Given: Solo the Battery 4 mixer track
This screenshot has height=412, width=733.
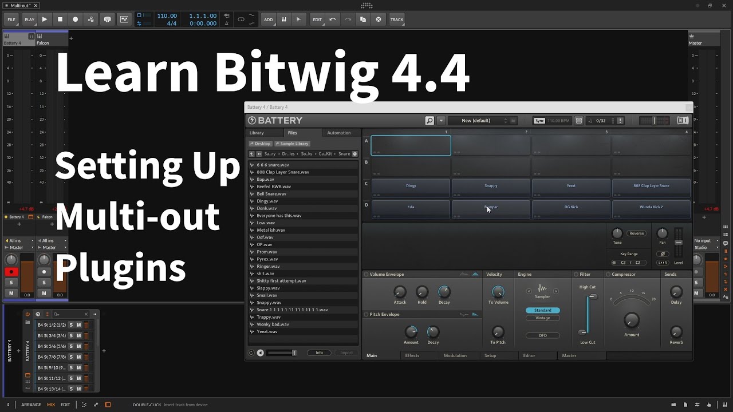Looking at the screenshot, I should coord(11,283).
